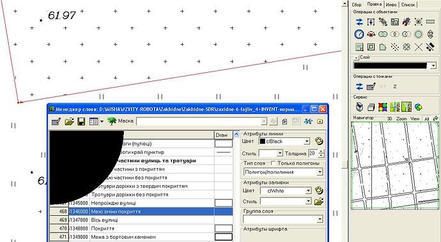Open the Полигон/полилиния layer type dropdown
Image resolution: width=441 pixels, height=242 pixels.
coord(320,172)
